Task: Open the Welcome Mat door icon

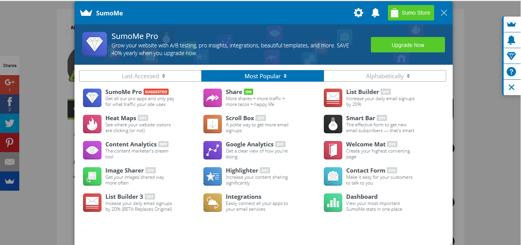Action: [x=333, y=150]
